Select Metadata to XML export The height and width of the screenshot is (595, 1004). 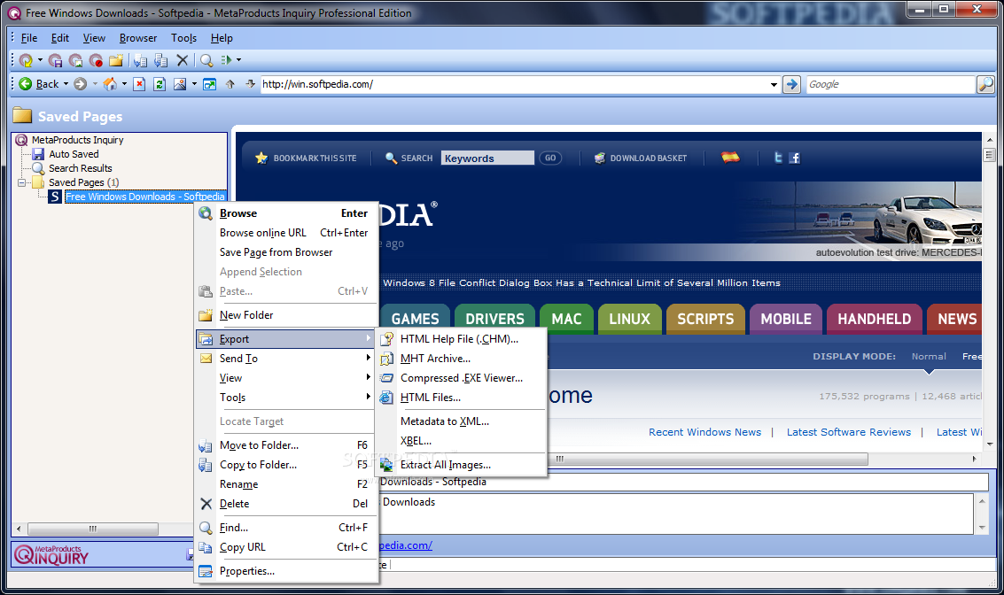(461, 421)
